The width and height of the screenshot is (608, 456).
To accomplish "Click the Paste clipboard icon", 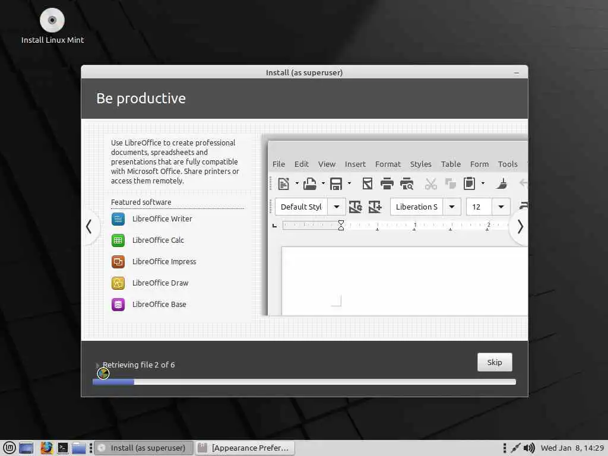I will (469, 183).
